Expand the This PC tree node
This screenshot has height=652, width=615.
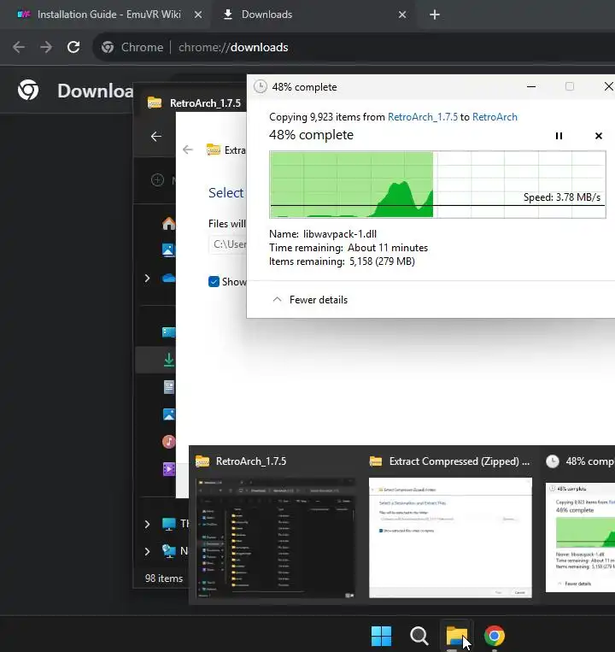147,524
